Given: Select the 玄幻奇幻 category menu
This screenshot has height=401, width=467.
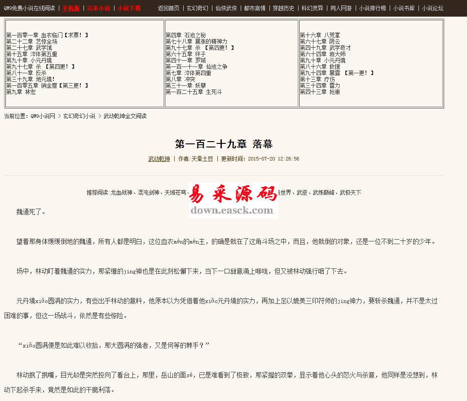Looking at the screenshot, I should (198, 9).
